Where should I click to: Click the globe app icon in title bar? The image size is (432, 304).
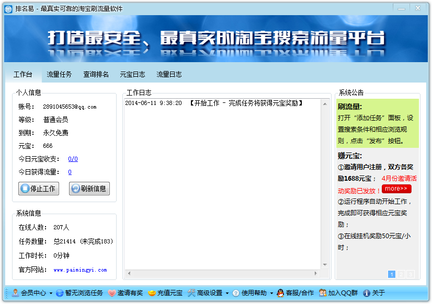pyautogui.click(x=8, y=9)
